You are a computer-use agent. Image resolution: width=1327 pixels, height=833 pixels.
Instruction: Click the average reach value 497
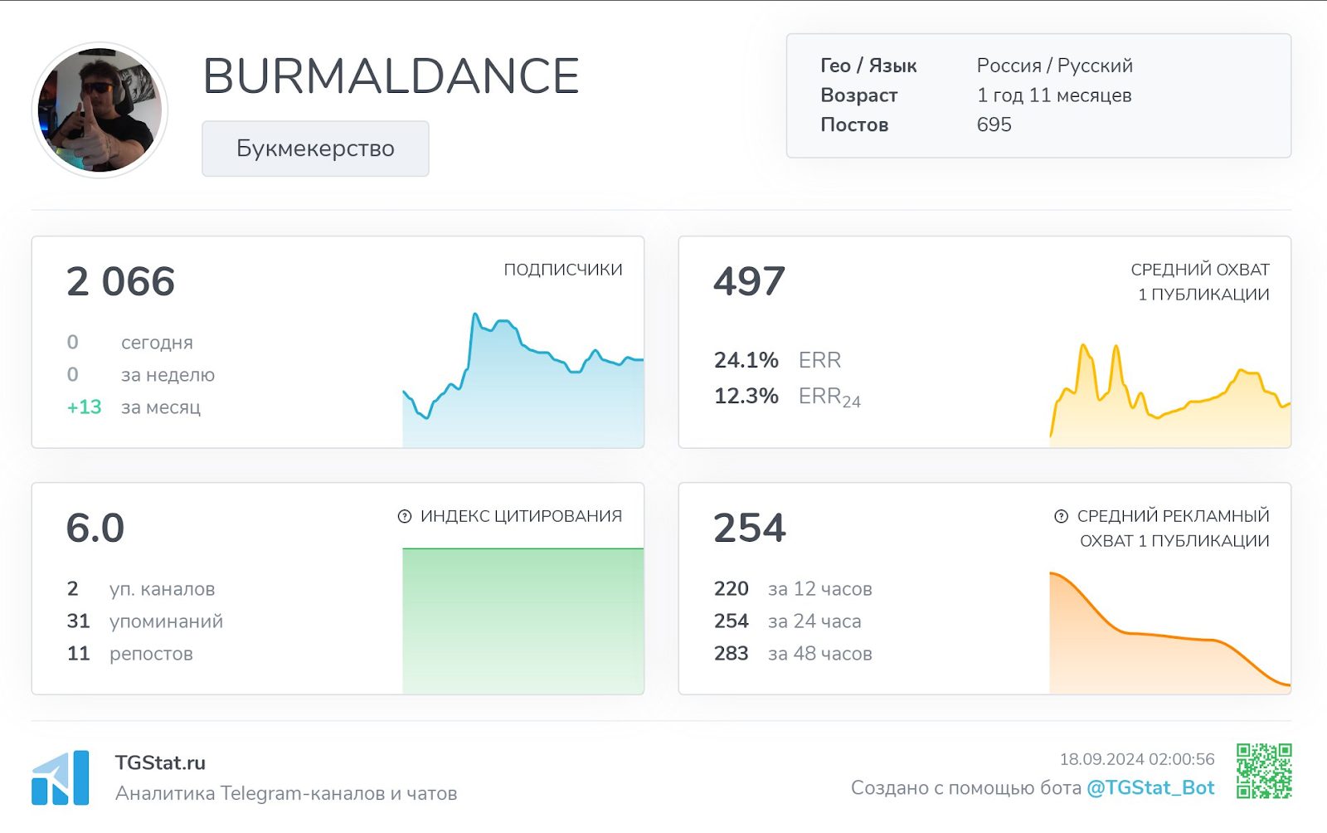point(749,281)
